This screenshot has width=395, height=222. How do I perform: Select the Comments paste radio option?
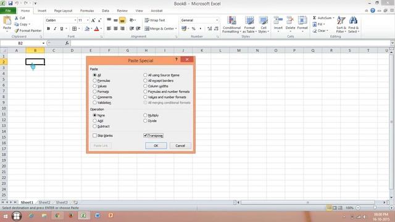coord(94,97)
